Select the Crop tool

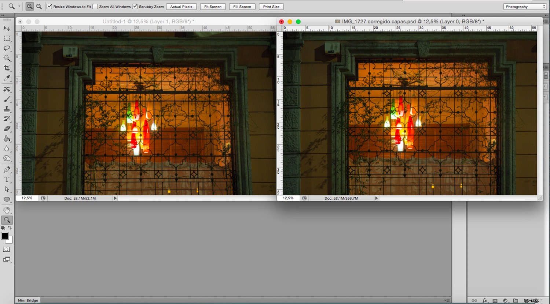pos(7,68)
